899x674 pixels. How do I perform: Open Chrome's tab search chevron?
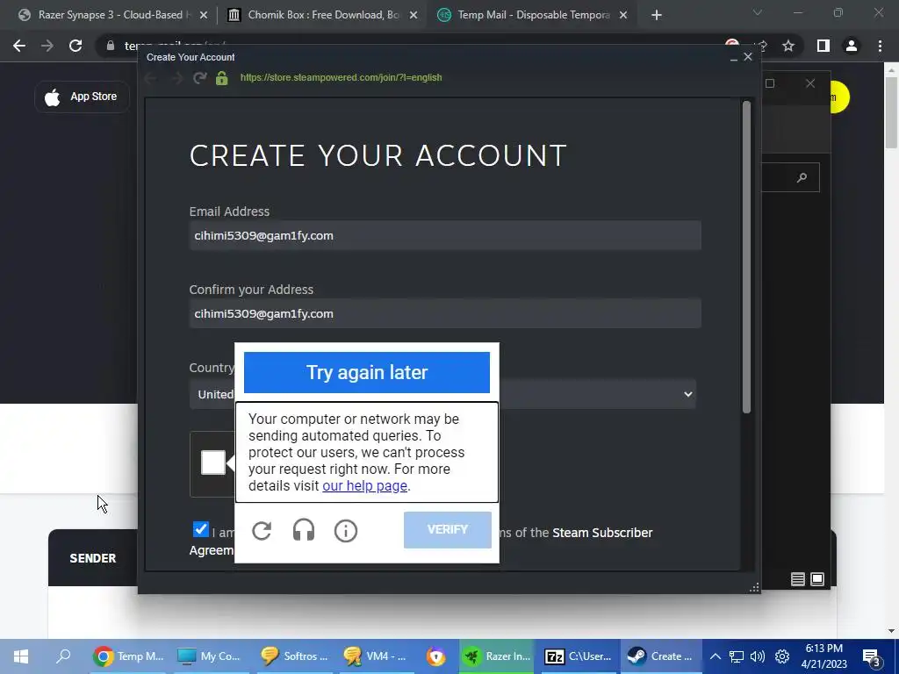point(758,12)
